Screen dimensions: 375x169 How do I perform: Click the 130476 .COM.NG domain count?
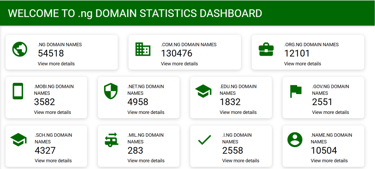pos(177,54)
